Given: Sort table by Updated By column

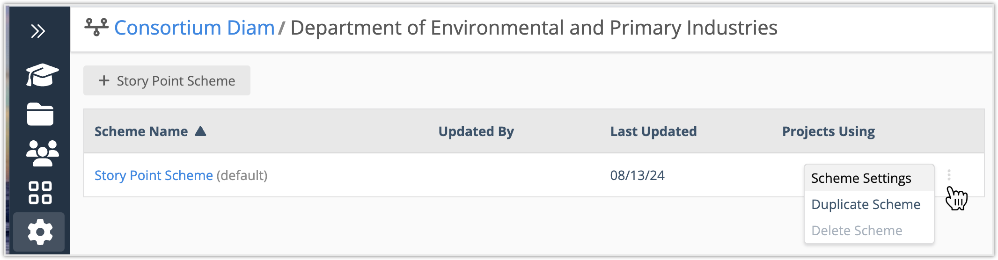Looking at the screenshot, I should pos(476,131).
